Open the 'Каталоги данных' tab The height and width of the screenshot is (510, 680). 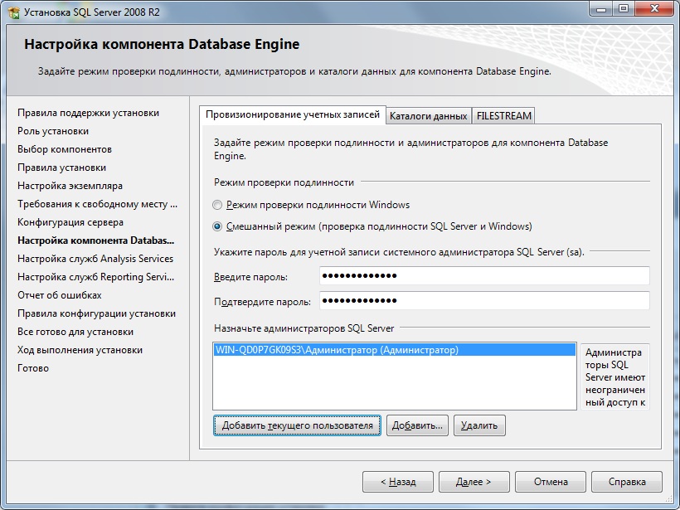(x=429, y=116)
